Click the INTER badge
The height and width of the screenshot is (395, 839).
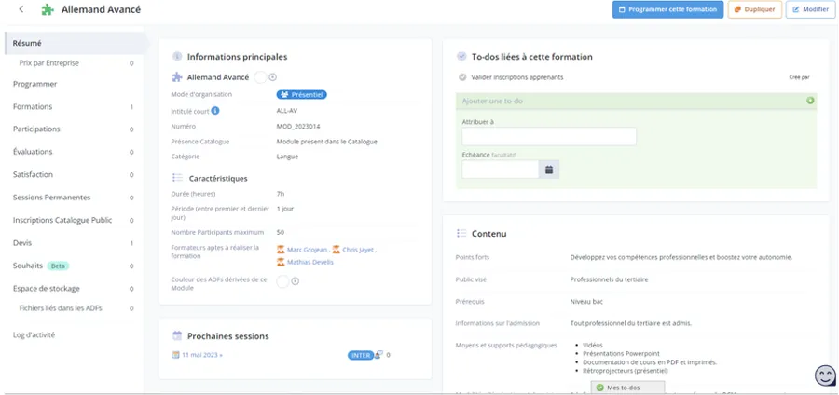(361, 355)
